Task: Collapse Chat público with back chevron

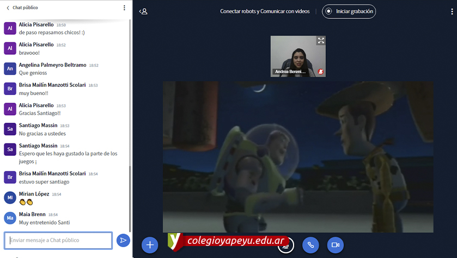Action: coord(7,8)
